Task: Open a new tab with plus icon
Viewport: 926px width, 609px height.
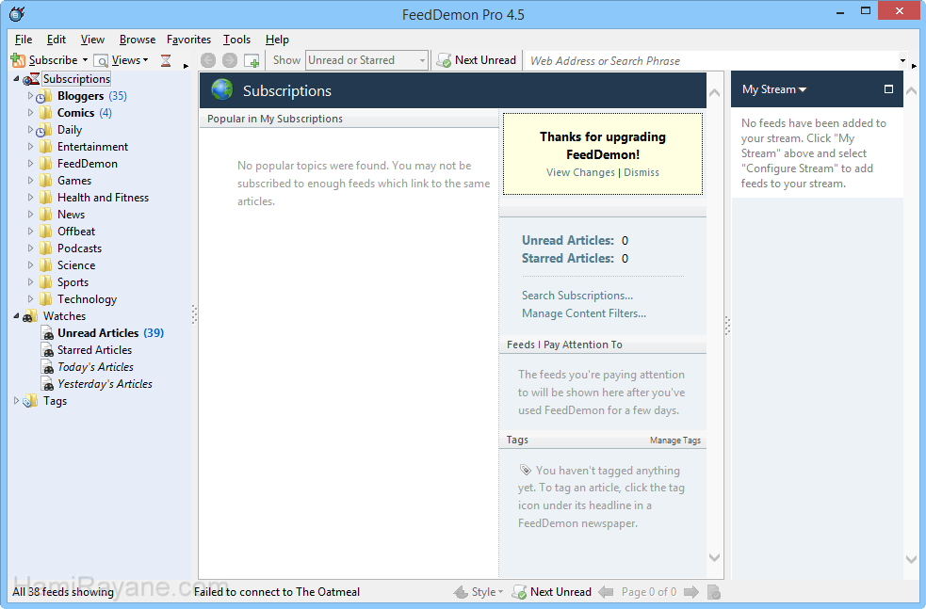Action: 252,60
